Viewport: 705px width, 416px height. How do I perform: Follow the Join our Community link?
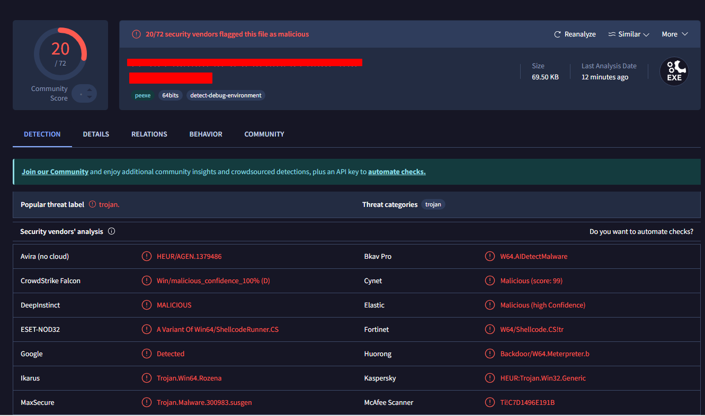tap(55, 171)
